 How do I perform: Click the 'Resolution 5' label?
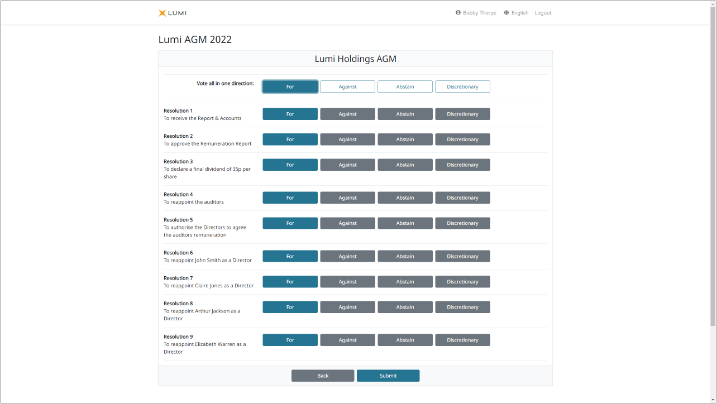click(x=178, y=220)
